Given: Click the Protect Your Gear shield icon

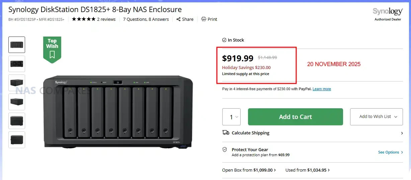Looking at the screenshot, I should tap(225, 149).
